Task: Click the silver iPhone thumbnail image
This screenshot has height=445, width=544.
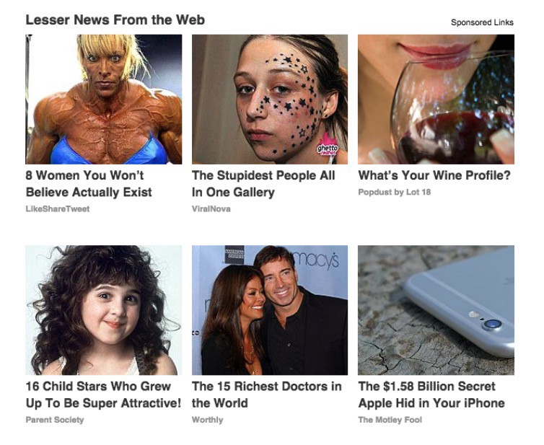Action: coord(436,310)
